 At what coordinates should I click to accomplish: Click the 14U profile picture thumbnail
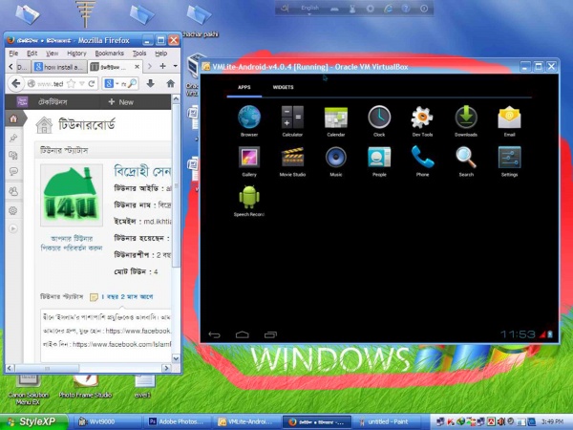click(x=72, y=195)
